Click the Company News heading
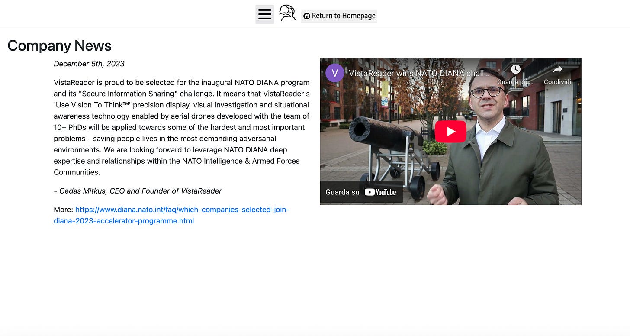Screen dimensions: 630x336 pyautogui.click(x=60, y=45)
